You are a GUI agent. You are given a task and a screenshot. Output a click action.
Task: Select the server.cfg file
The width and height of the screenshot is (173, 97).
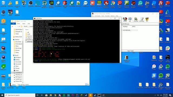coord(29,42)
